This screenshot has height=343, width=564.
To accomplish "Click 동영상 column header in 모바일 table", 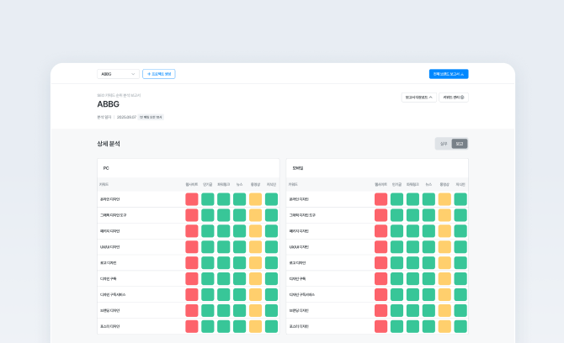I will coord(444,185).
